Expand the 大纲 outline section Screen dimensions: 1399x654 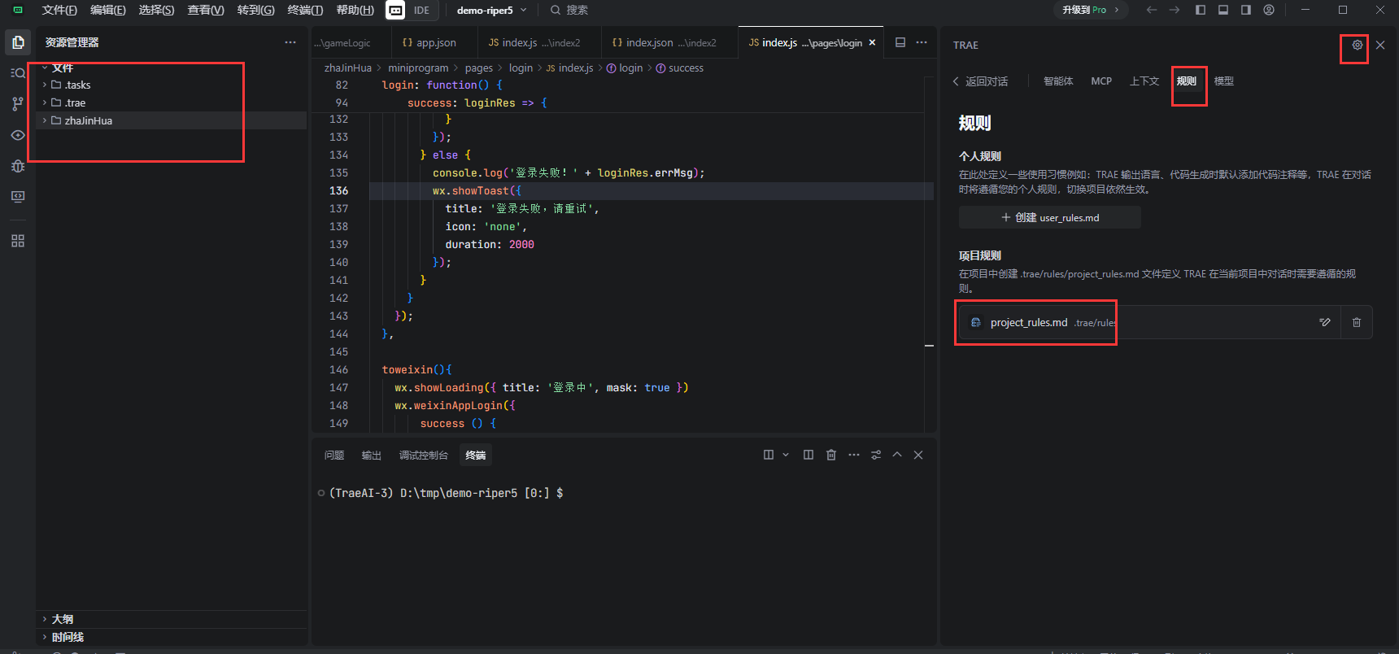tap(171, 619)
